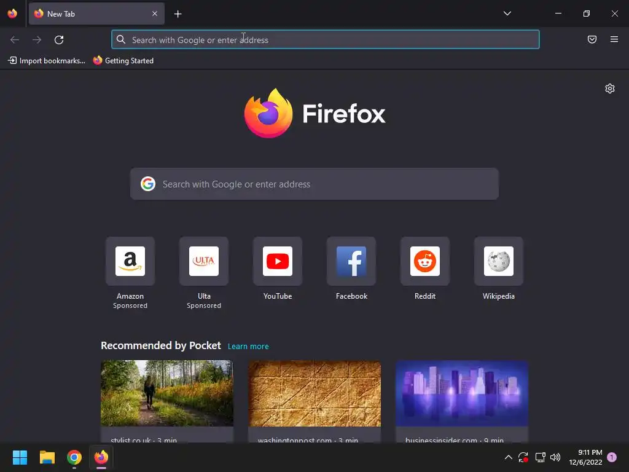Click the back navigation arrow
This screenshot has height=472, width=629.
pos(15,40)
